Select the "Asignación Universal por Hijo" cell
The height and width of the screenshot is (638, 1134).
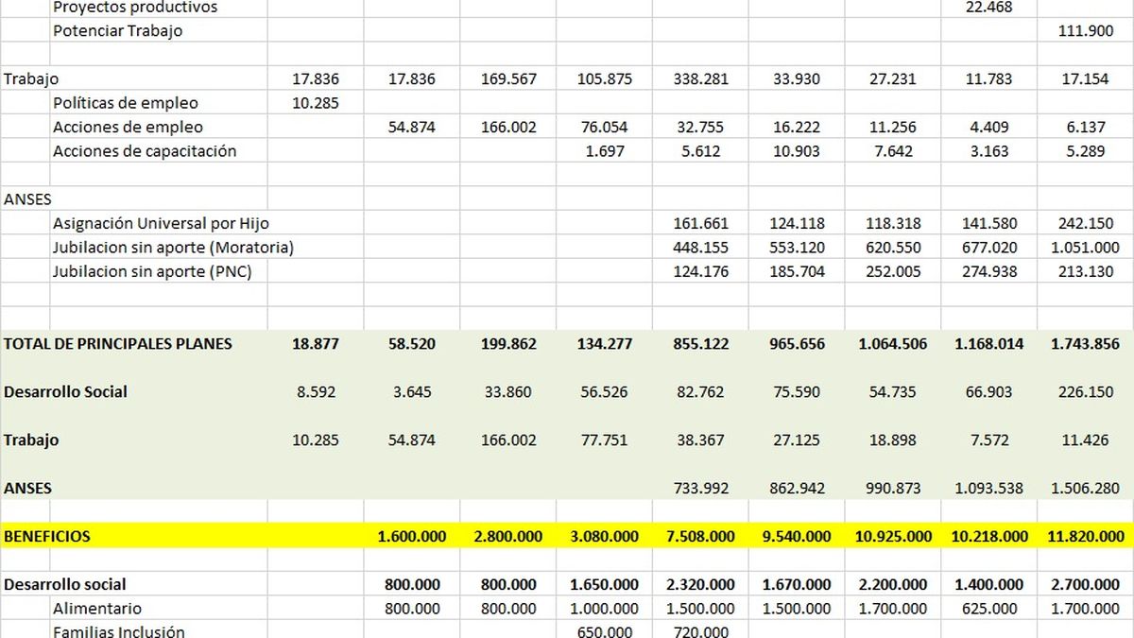tap(162, 224)
